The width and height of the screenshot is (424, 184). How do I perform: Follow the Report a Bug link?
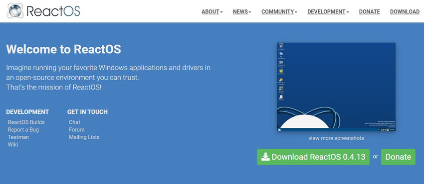(23, 130)
